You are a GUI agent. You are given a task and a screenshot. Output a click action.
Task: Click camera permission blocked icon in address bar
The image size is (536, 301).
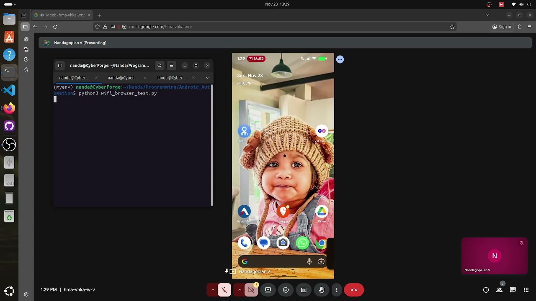124,27
